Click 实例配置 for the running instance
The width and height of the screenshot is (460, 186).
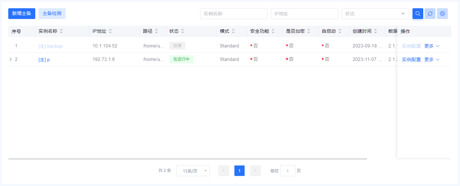pos(411,59)
